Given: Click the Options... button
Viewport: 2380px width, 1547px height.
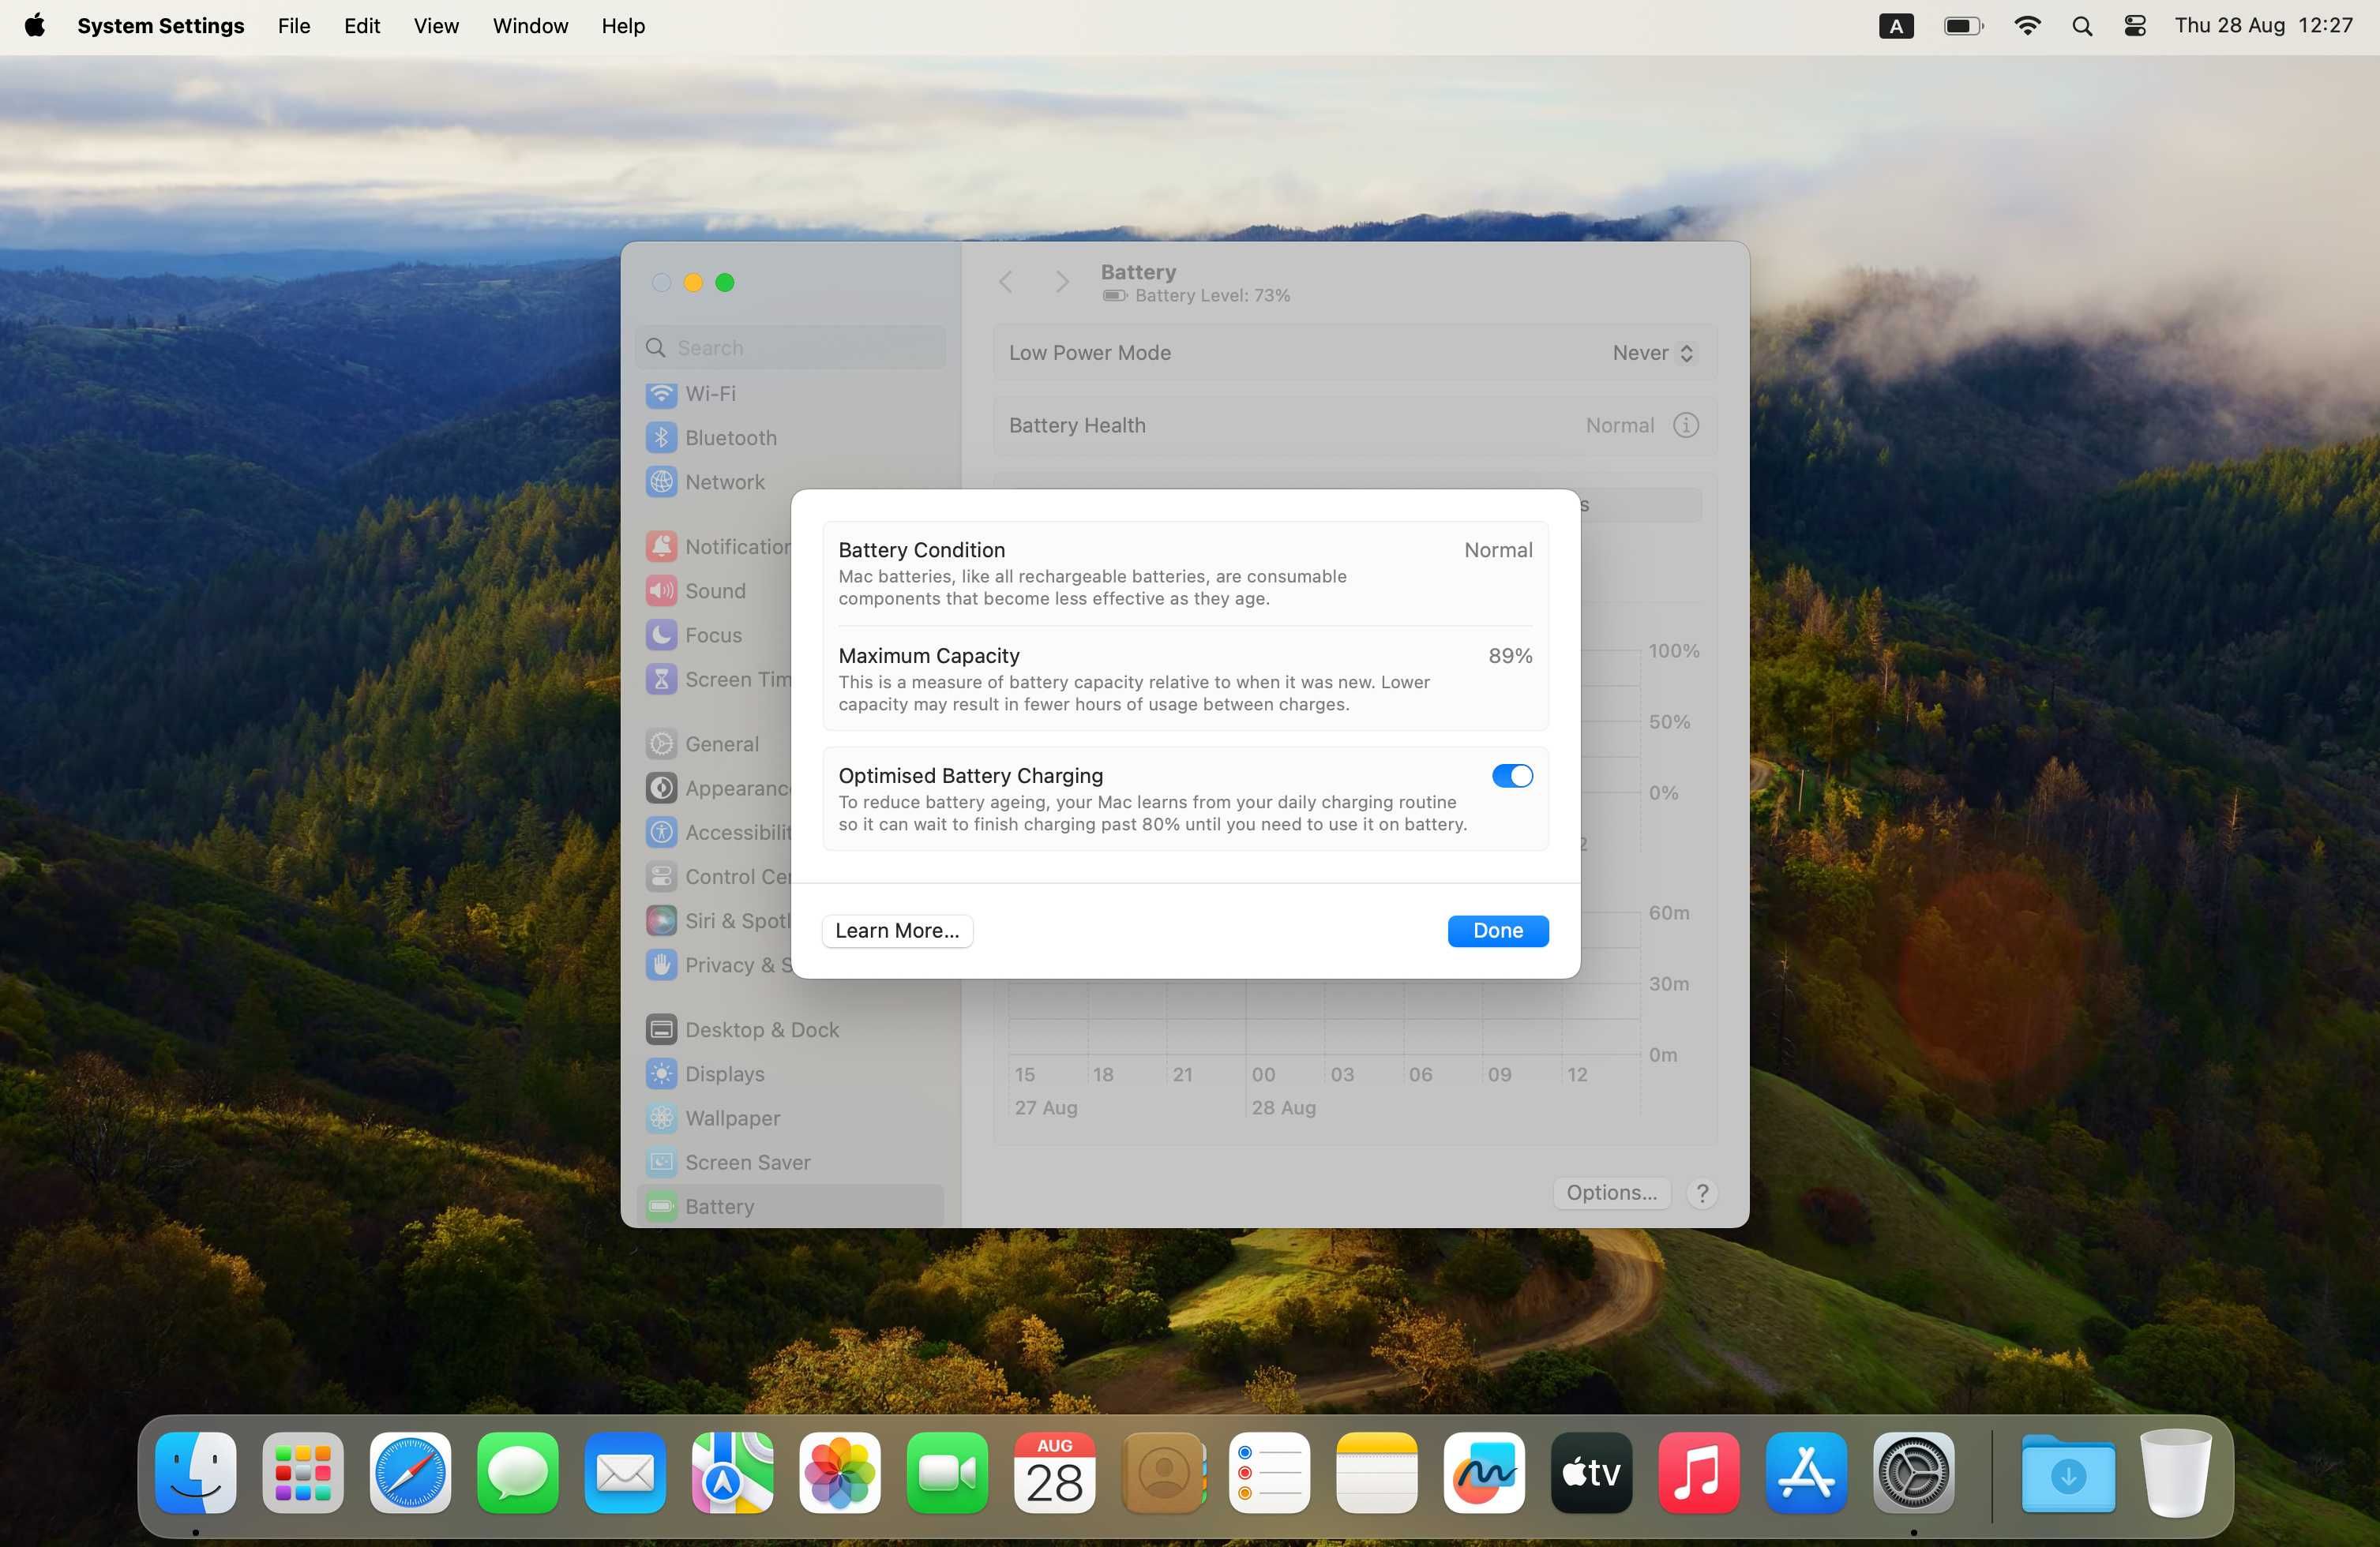Looking at the screenshot, I should point(1611,1193).
